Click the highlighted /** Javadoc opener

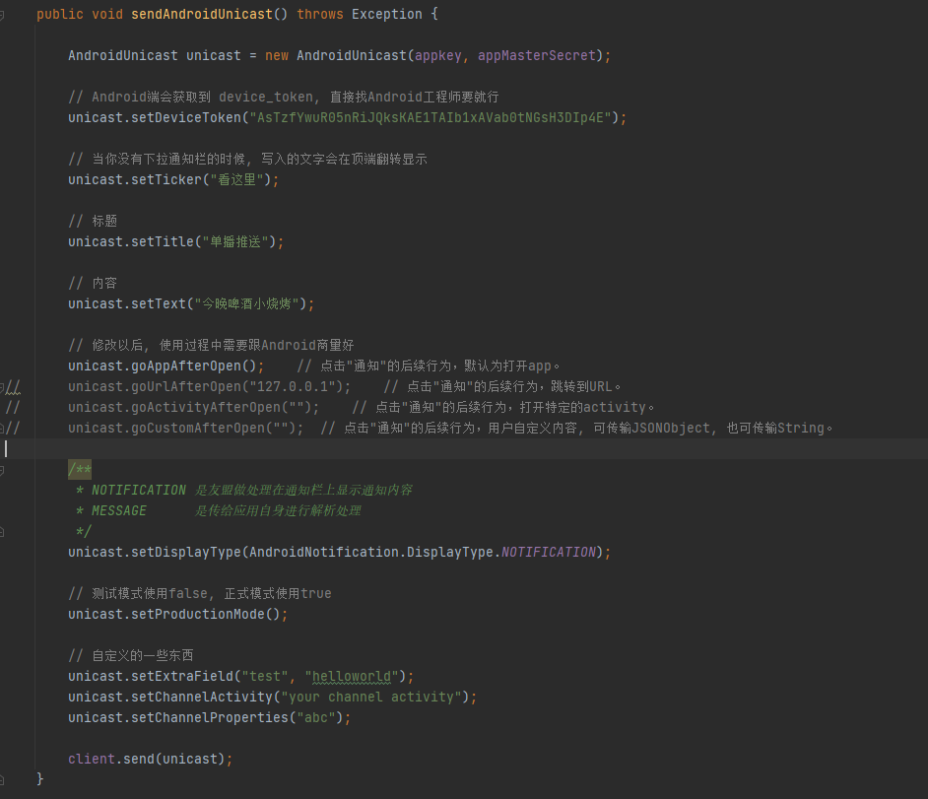tap(80, 470)
